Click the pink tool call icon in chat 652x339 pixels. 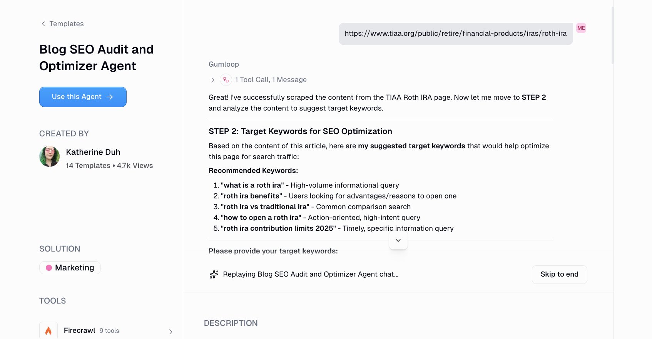click(x=225, y=80)
